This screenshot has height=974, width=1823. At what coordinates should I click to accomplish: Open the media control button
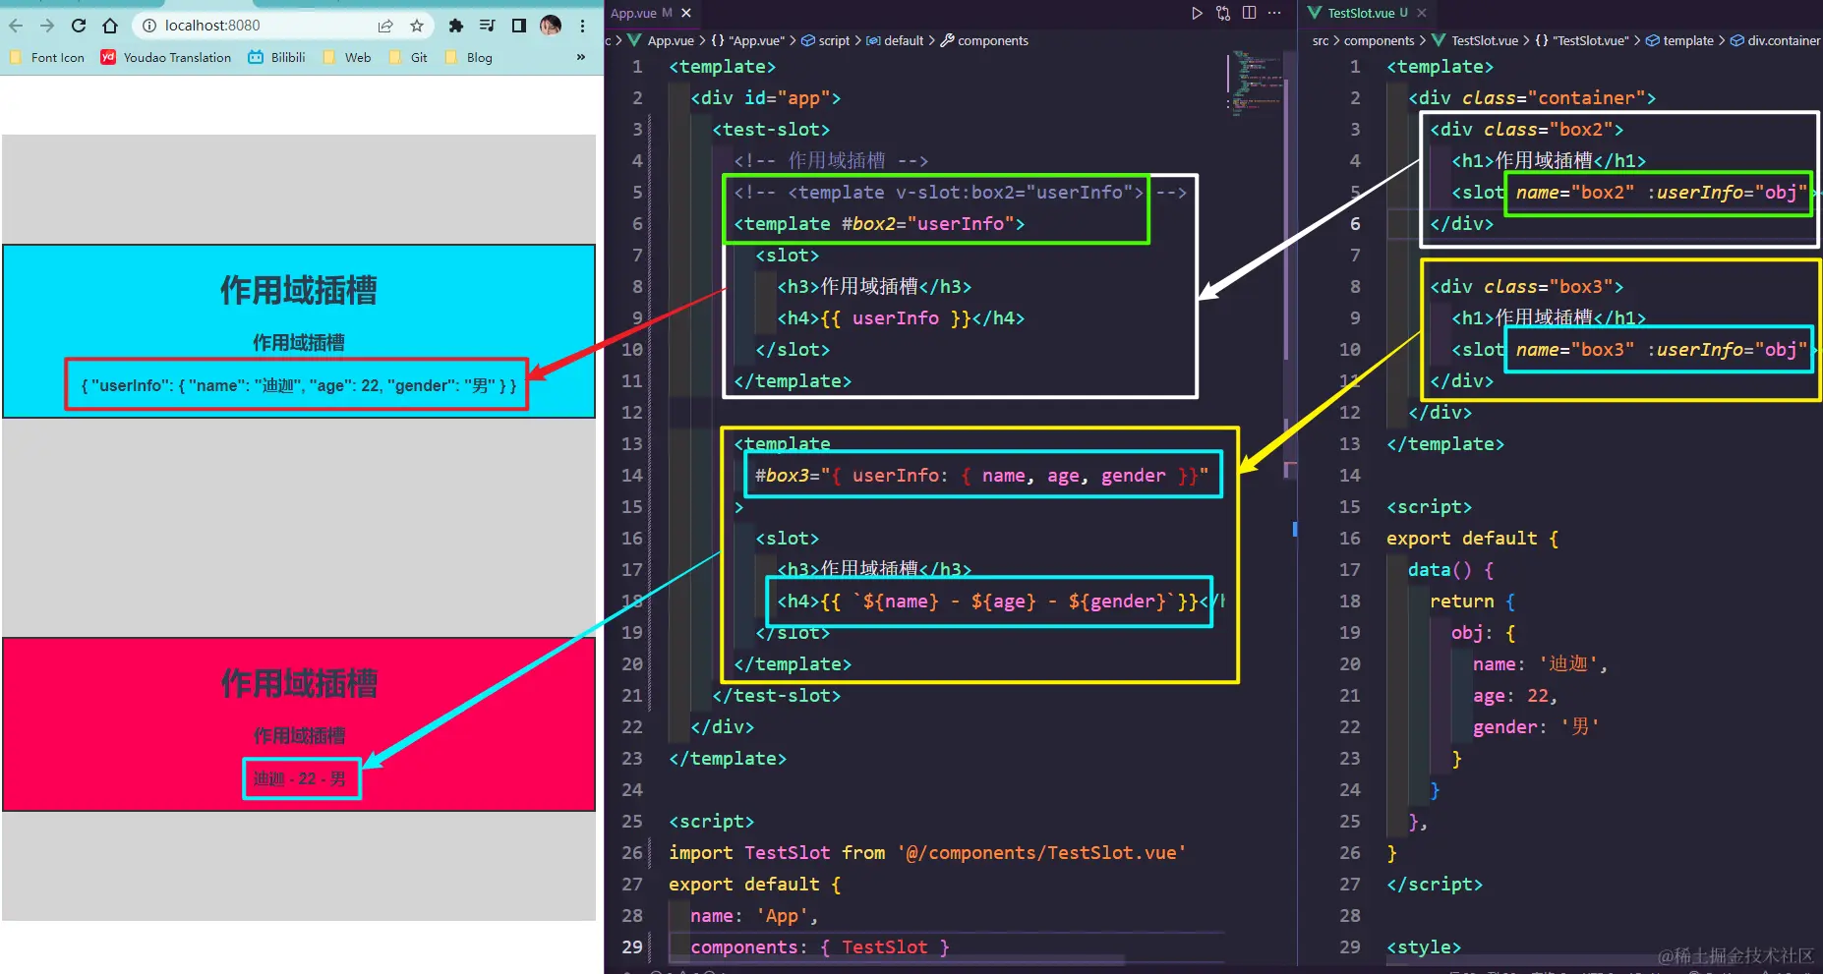tap(487, 26)
